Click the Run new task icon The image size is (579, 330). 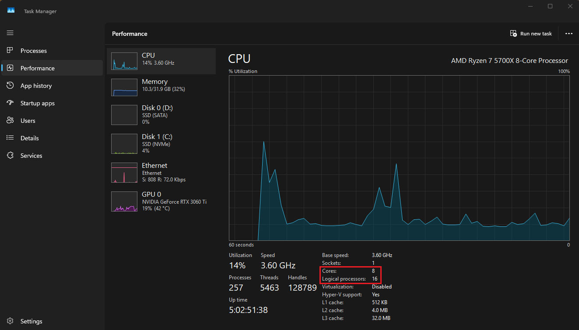tap(514, 34)
